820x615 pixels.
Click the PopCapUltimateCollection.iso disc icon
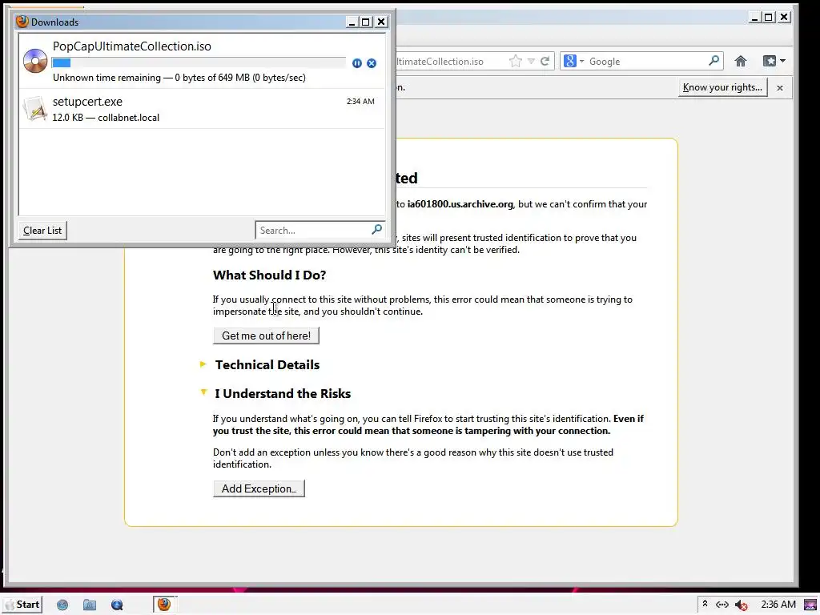point(35,61)
